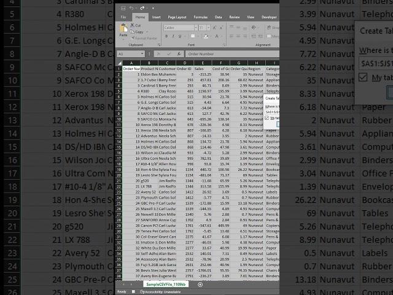This screenshot has width=393, height=295.
Task: Click the Redo arrow icon
Action: point(142,8)
